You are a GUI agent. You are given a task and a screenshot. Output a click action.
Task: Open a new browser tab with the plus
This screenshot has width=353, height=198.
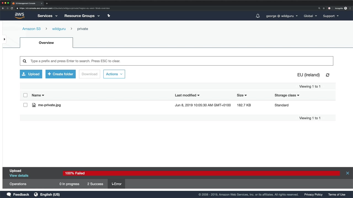(47, 3)
